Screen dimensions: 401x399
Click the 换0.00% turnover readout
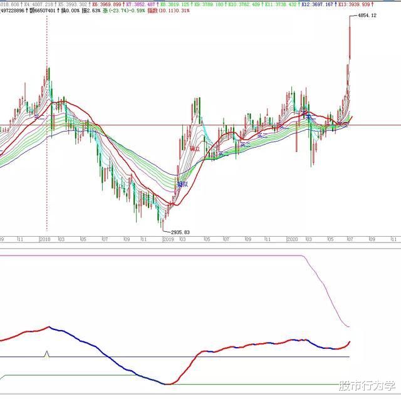click(x=70, y=11)
